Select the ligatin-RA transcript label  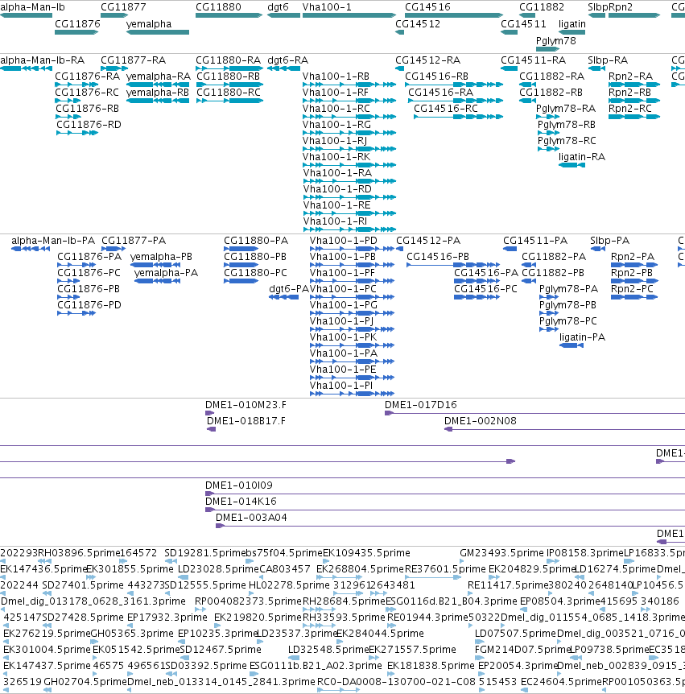[x=582, y=157]
